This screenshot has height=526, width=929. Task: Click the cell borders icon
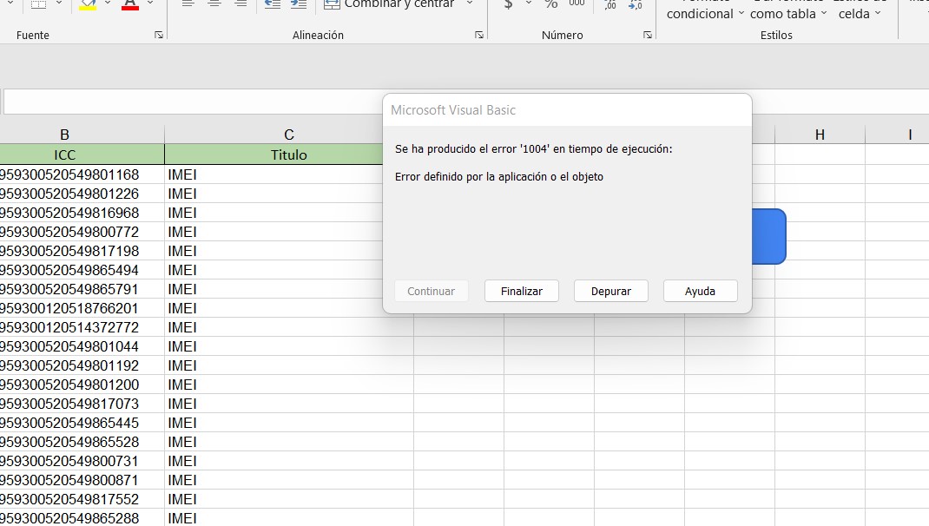point(38,4)
